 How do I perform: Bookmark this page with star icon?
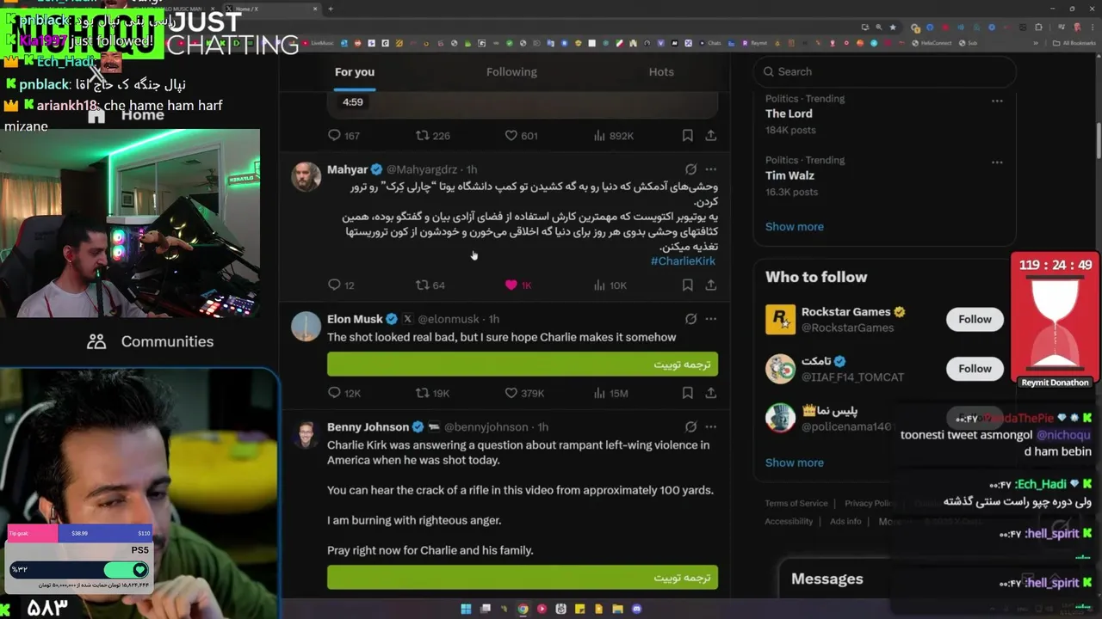pos(893,28)
